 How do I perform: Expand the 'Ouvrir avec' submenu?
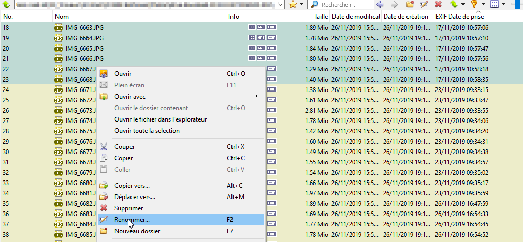pyautogui.click(x=256, y=96)
